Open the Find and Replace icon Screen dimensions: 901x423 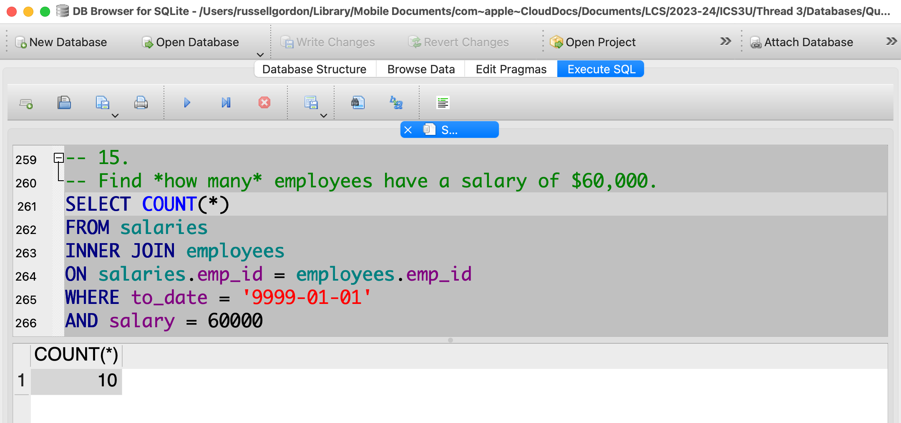(x=396, y=102)
